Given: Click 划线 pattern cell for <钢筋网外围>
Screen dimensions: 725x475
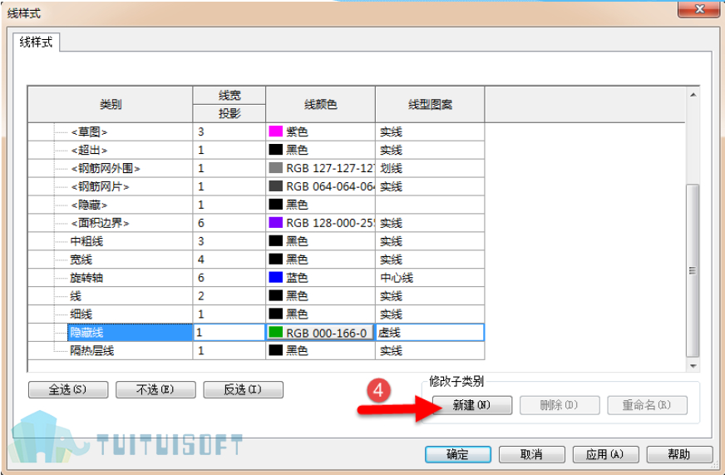Looking at the screenshot, I should [430, 168].
